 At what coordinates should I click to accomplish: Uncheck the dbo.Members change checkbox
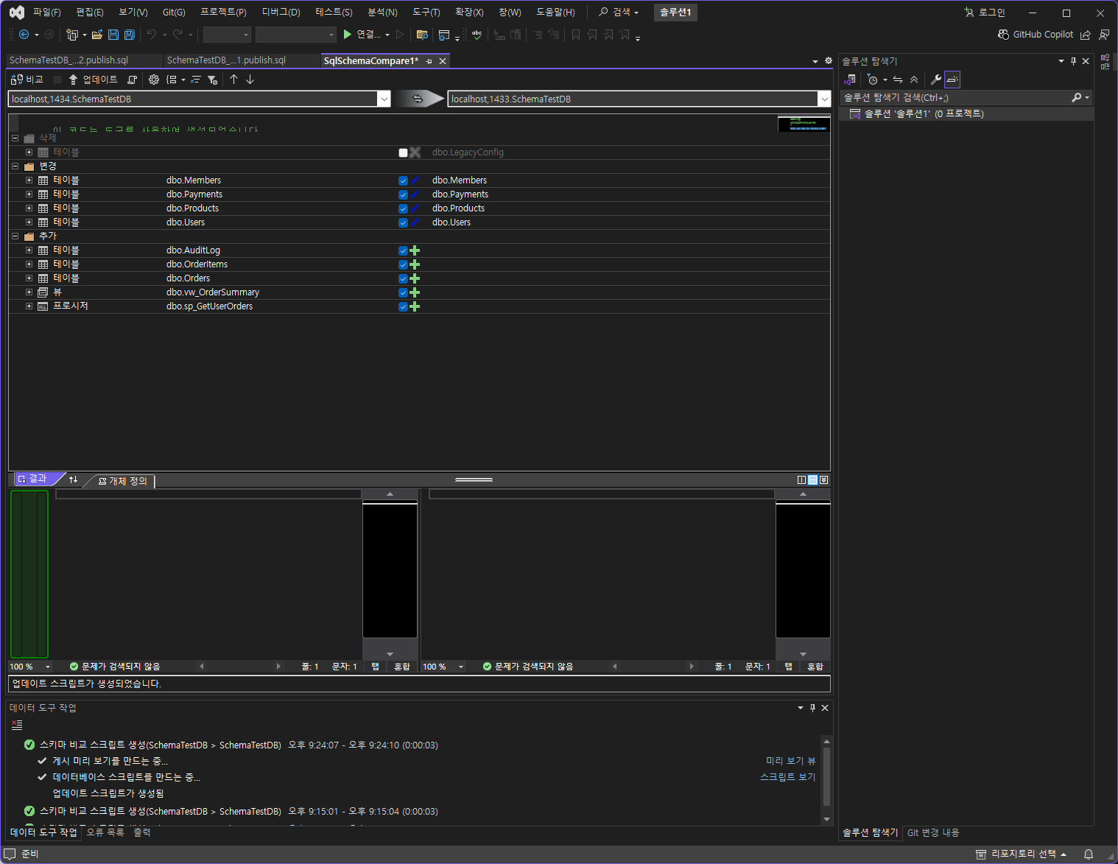[x=403, y=180]
